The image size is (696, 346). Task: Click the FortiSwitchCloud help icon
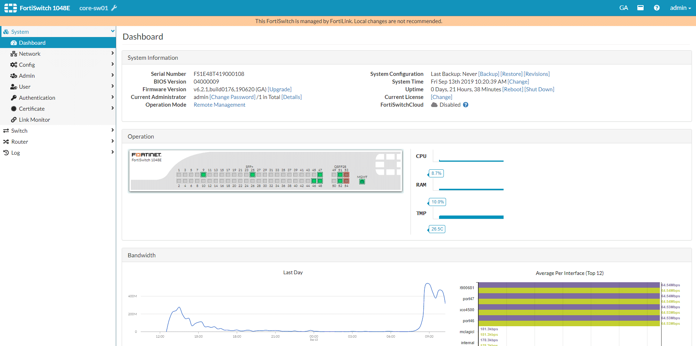coord(465,105)
